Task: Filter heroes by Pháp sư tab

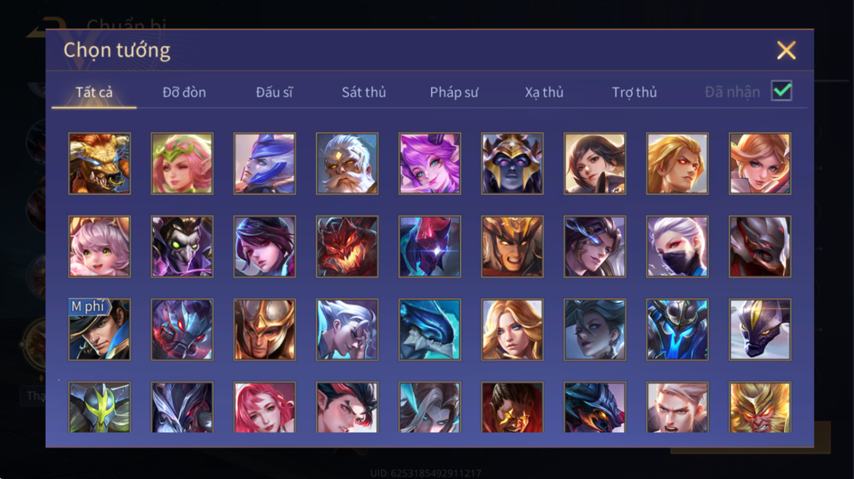Action: point(454,92)
